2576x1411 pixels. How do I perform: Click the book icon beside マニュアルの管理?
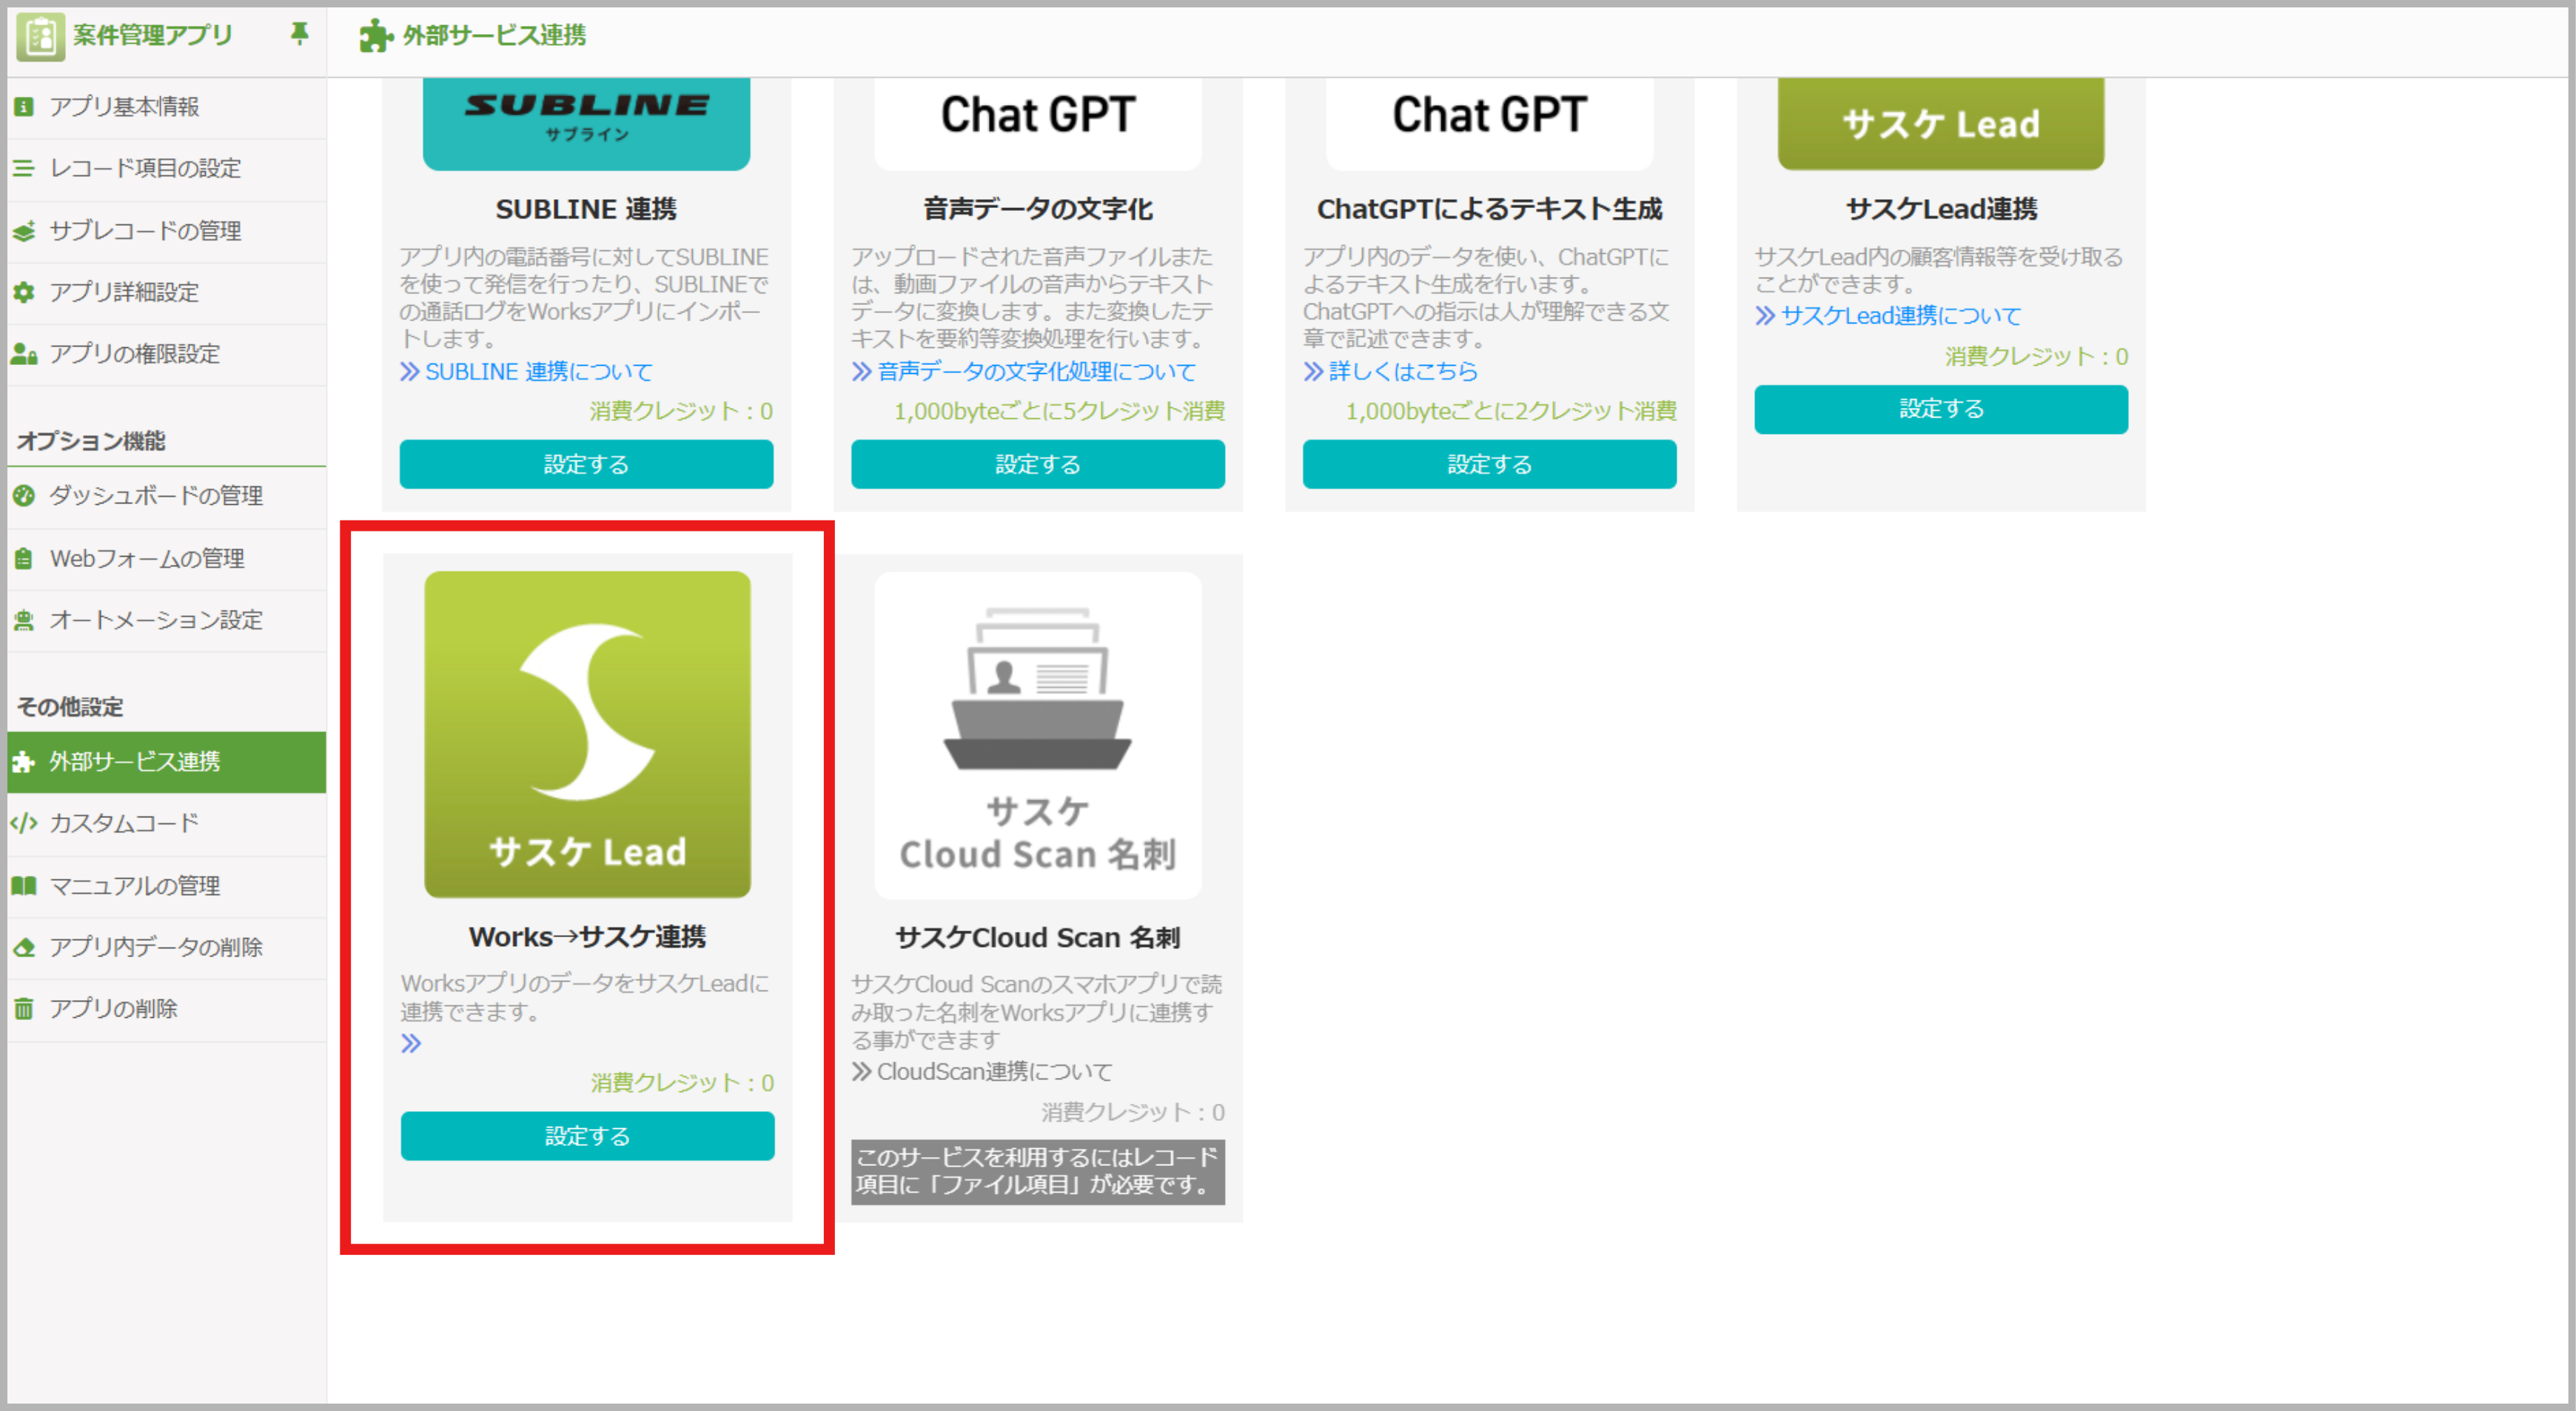tap(24, 885)
